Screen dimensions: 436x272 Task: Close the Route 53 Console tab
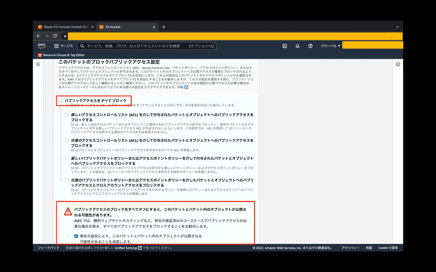(92, 27)
